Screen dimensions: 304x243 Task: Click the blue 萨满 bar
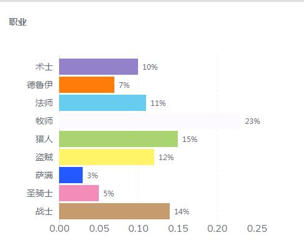[71, 175]
